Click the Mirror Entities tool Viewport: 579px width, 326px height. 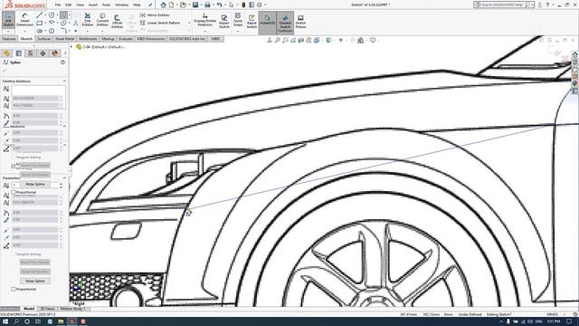tap(155, 14)
